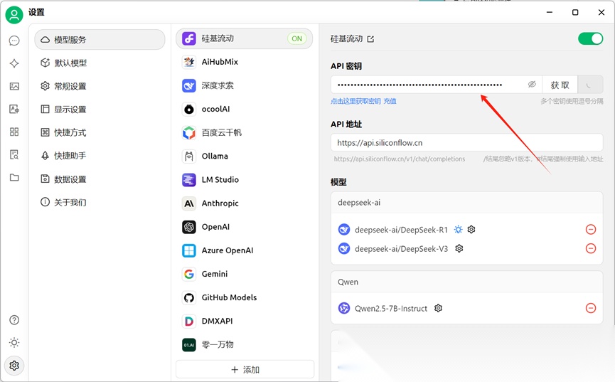Open the translate sidebar icon
Screen dimensions: 615x382
14,109
